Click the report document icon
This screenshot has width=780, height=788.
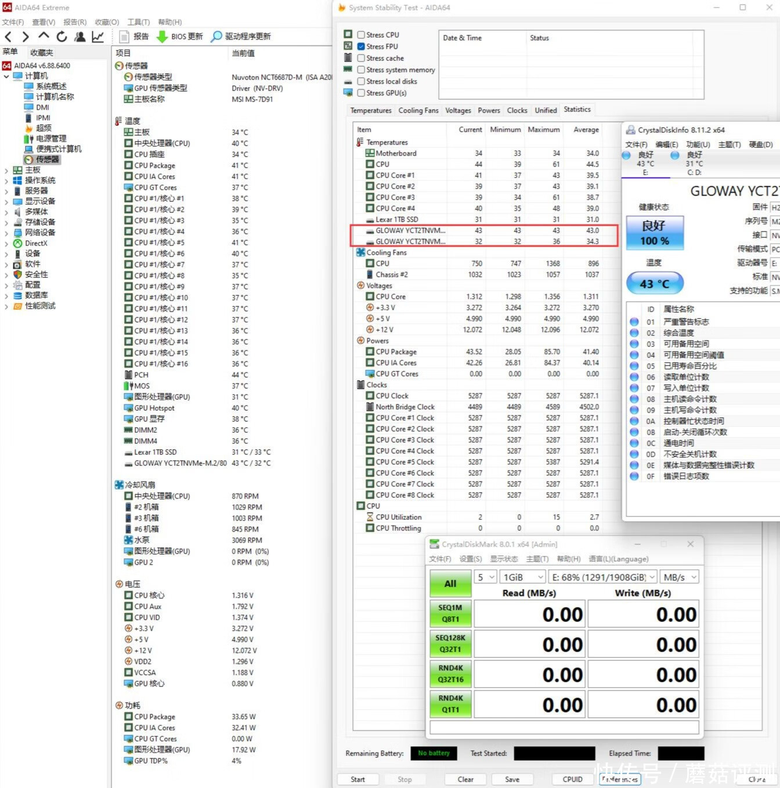click(124, 37)
